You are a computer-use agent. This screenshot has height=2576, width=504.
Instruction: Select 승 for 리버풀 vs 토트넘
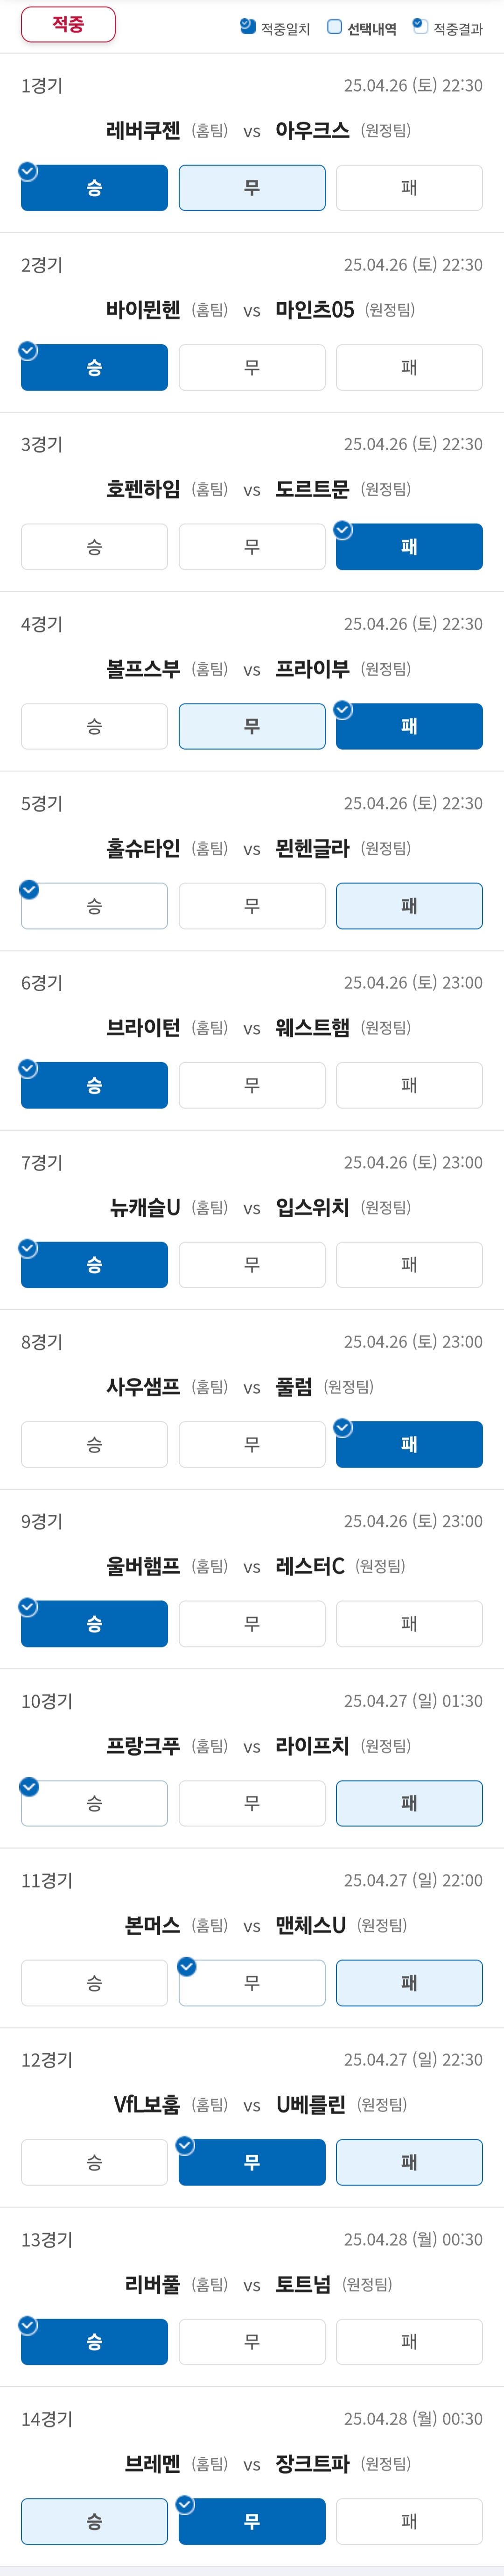click(x=94, y=2342)
